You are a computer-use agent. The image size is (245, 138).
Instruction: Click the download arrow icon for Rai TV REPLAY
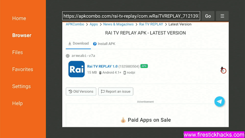pyautogui.click(x=222, y=69)
